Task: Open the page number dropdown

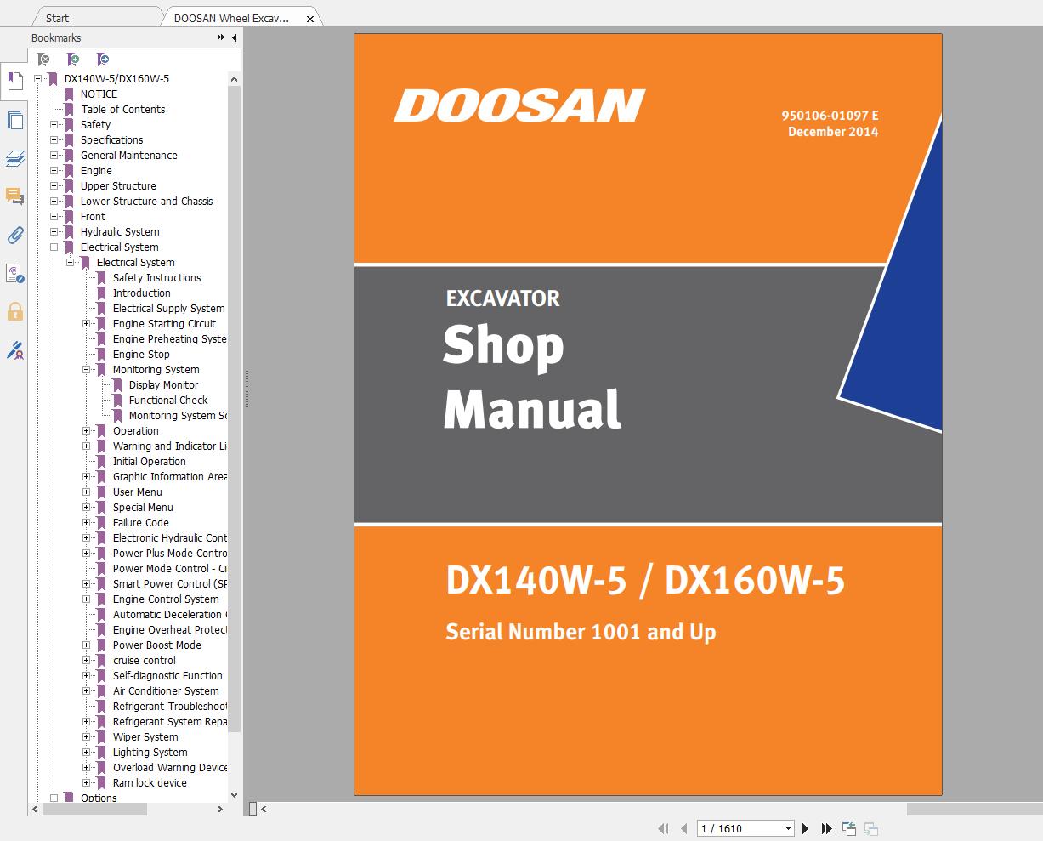Action: 788,828
